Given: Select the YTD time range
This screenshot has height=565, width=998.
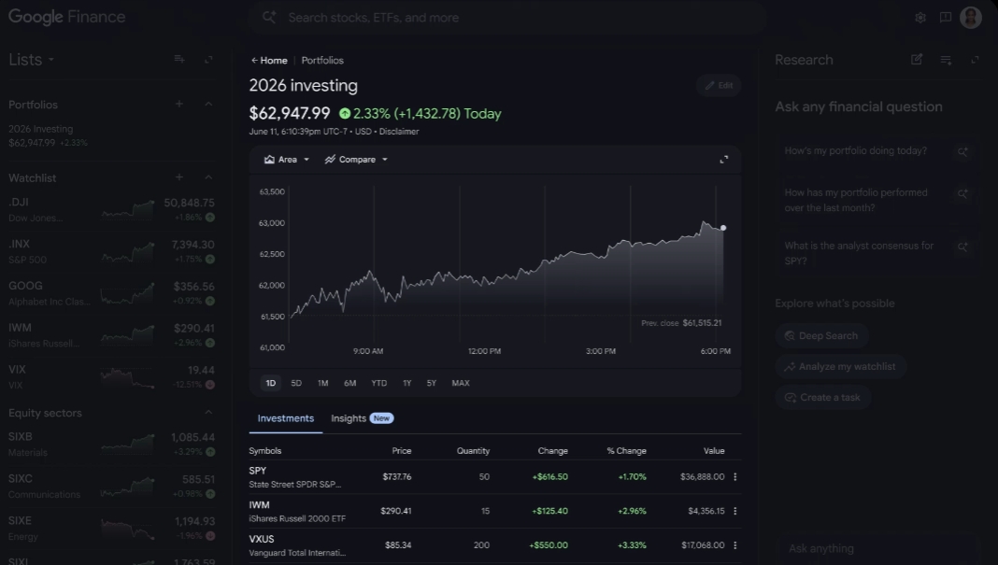Looking at the screenshot, I should (x=378, y=383).
